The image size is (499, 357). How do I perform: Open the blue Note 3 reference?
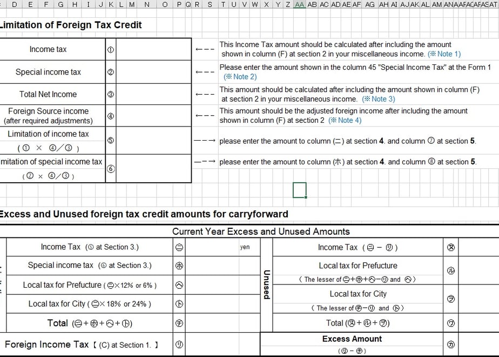[379, 99]
